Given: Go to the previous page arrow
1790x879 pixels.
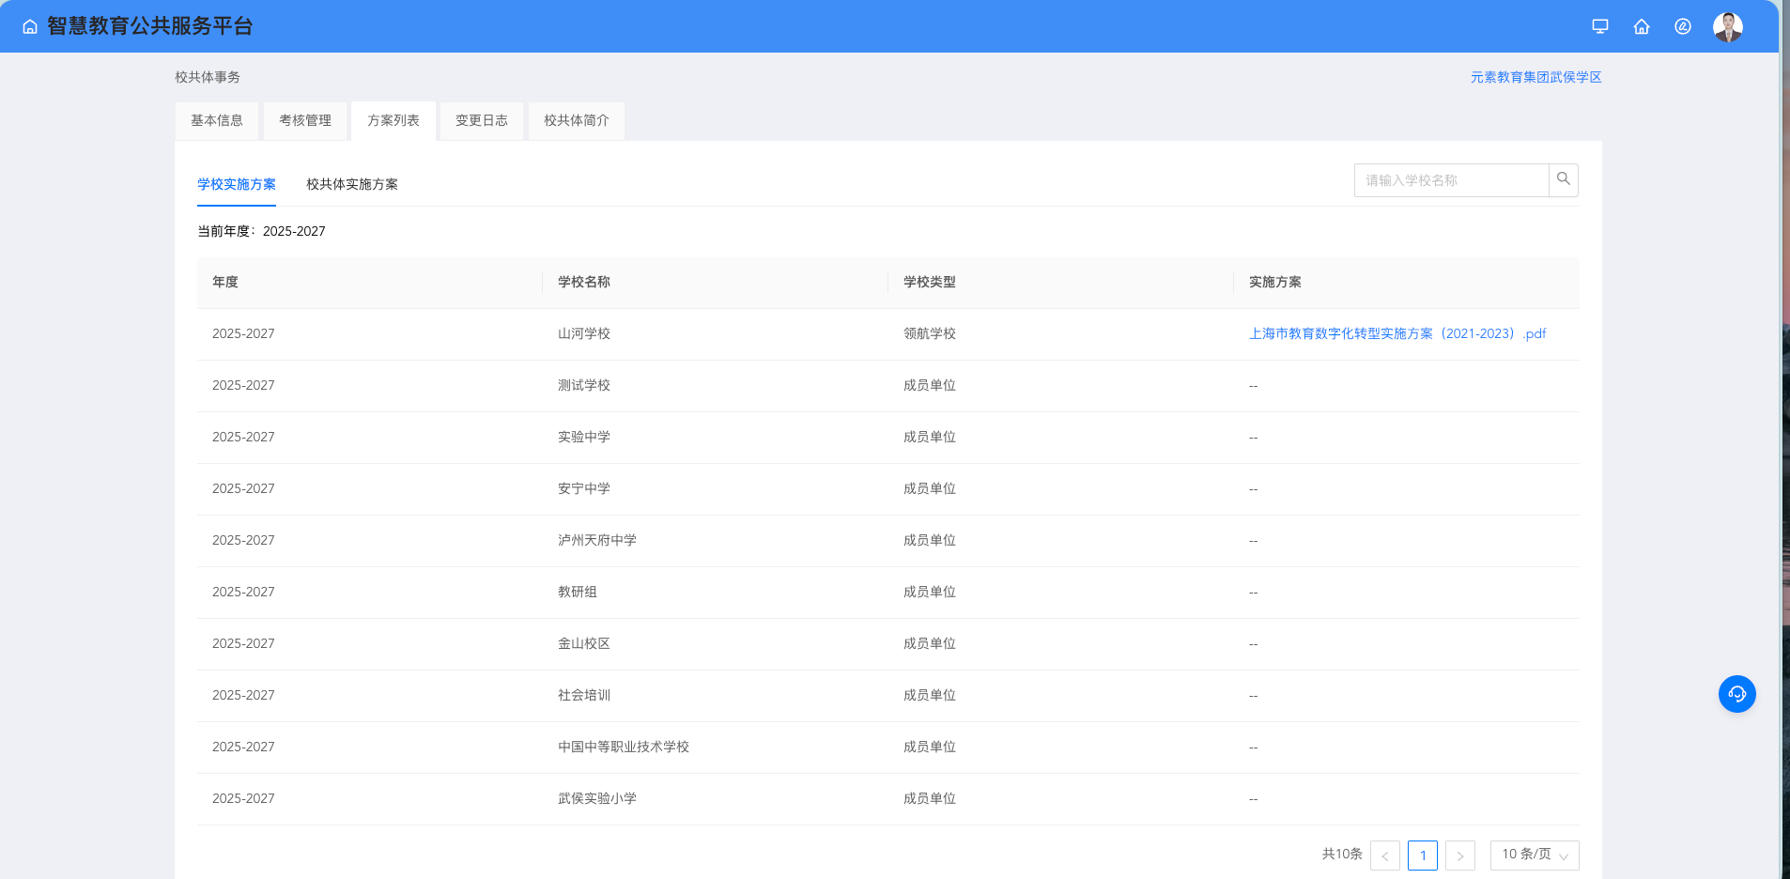Looking at the screenshot, I should (x=1385, y=856).
